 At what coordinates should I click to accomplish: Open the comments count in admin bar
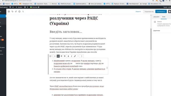[12, 7]
